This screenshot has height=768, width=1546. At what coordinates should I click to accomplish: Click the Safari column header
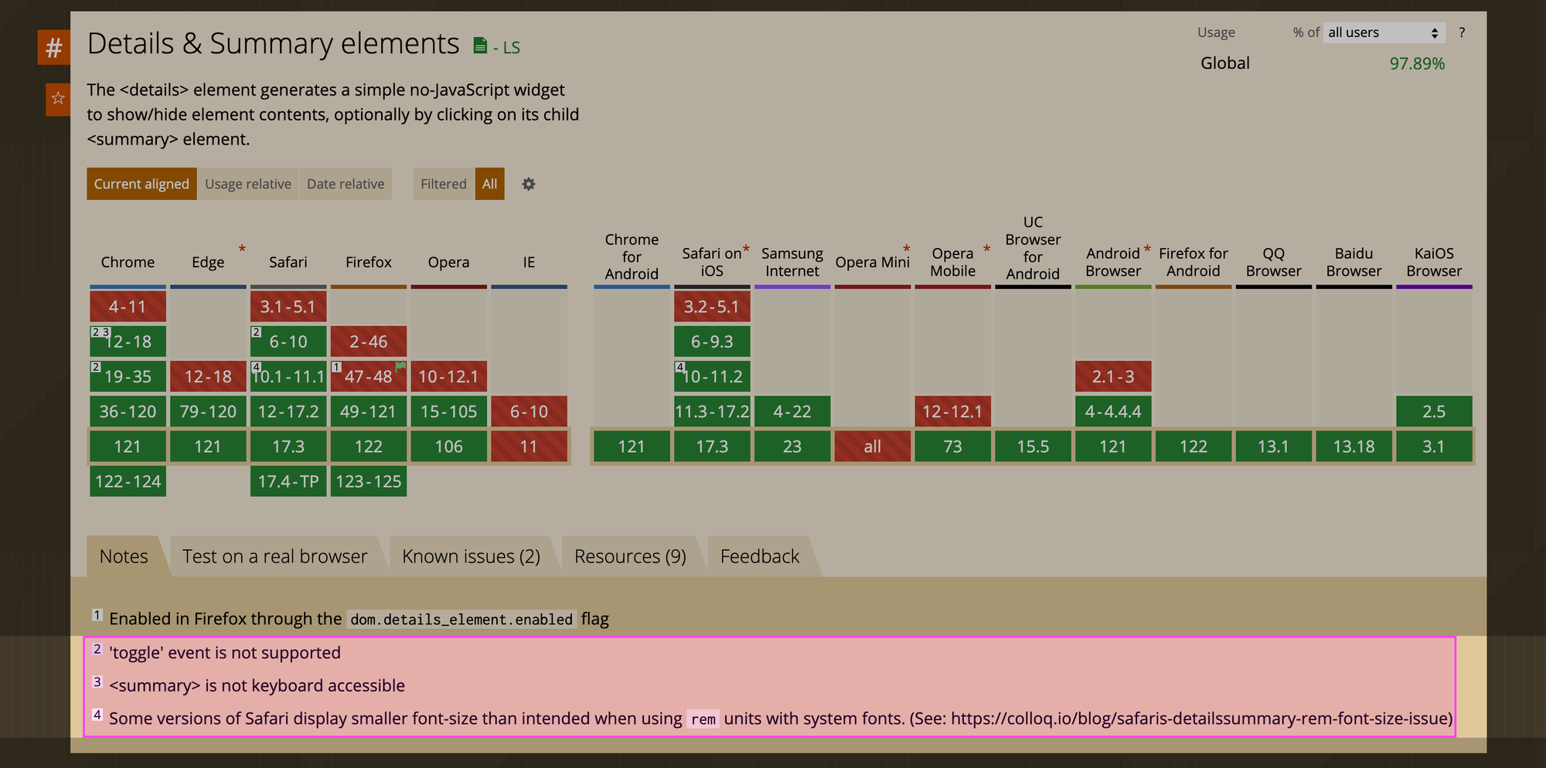point(288,262)
